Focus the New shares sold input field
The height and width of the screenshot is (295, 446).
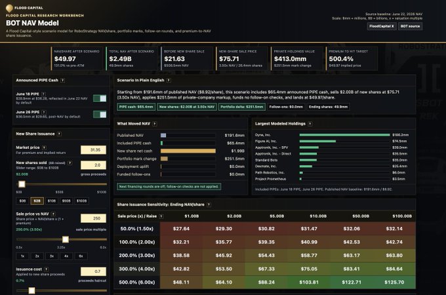point(93,165)
